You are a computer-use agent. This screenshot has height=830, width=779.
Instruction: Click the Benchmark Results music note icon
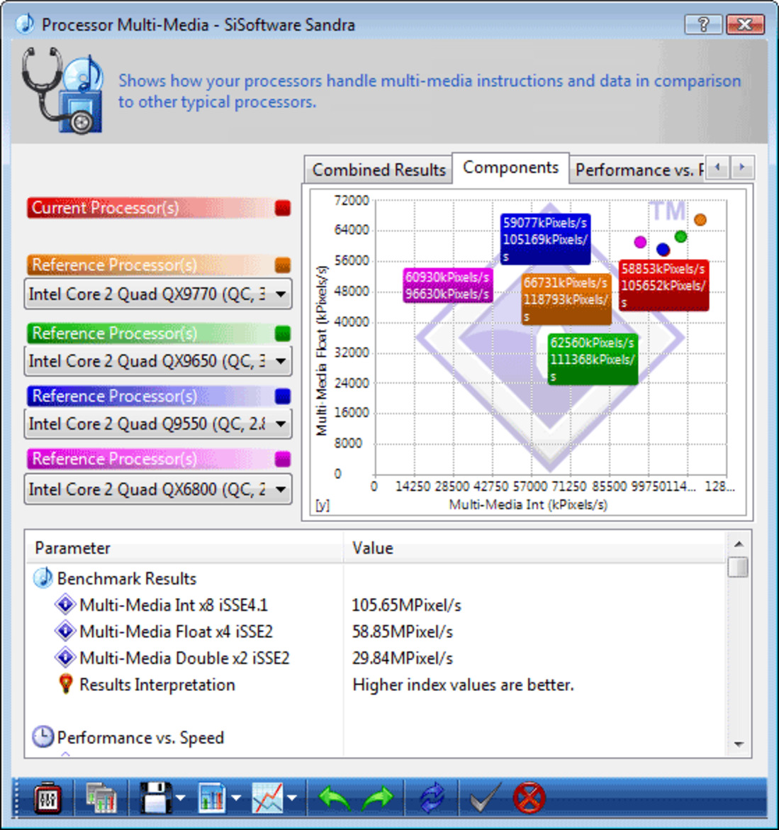tap(43, 578)
